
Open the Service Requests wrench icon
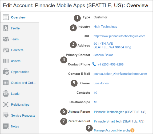[x=6, y=115]
